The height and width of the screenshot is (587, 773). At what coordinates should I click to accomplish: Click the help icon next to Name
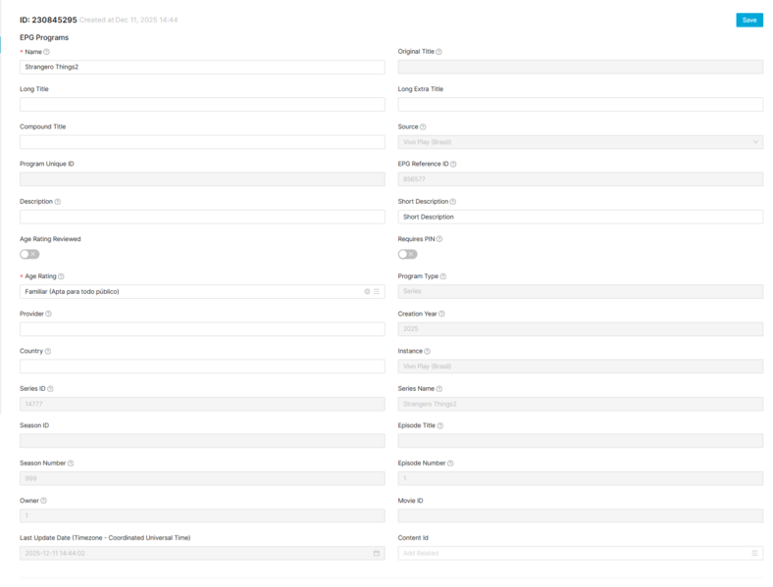pos(47,52)
